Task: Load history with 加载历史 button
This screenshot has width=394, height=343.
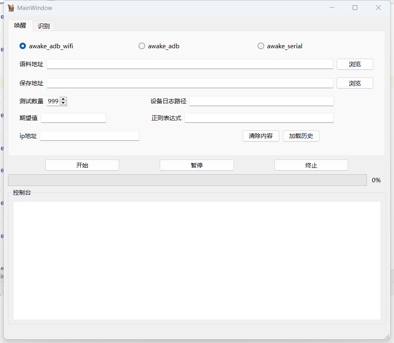Action: [x=301, y=136]
